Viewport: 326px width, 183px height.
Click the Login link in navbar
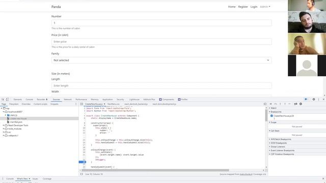pos(254,7)
